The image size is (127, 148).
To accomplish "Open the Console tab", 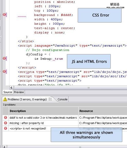I will pos(62,99).
